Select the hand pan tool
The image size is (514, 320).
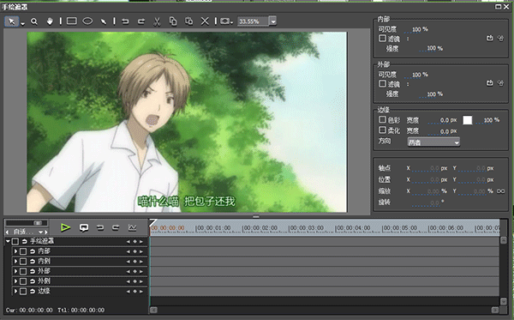click(50, 21)
